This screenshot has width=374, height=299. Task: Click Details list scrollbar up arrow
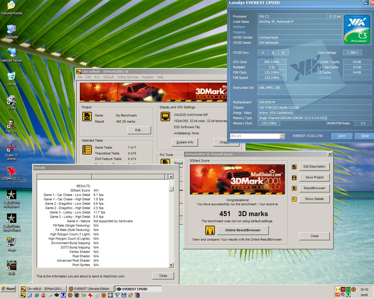171,177
